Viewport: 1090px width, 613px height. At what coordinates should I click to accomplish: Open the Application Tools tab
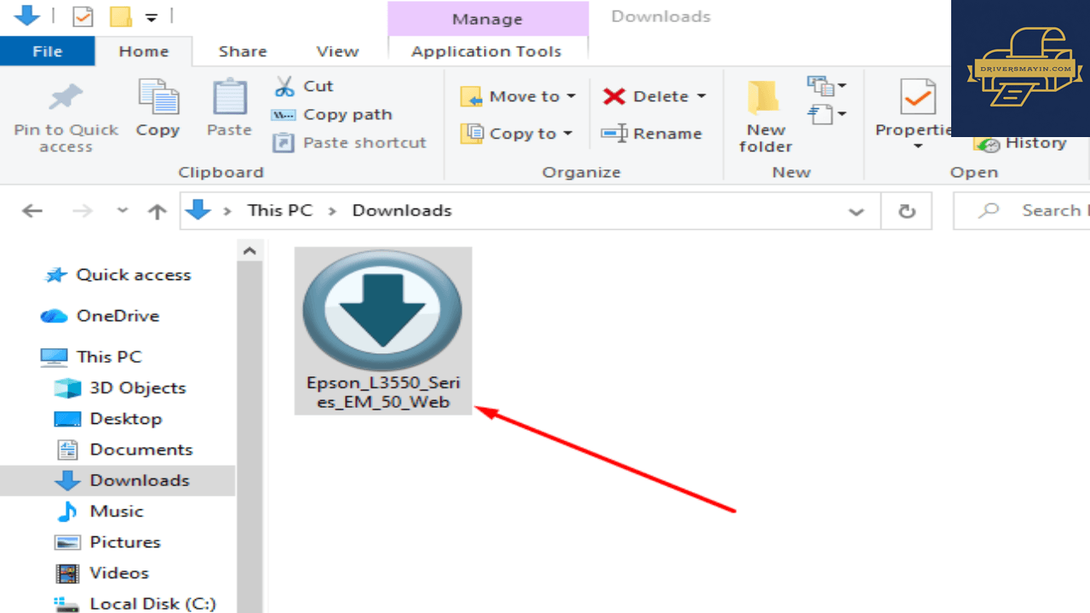click(486, 51)
